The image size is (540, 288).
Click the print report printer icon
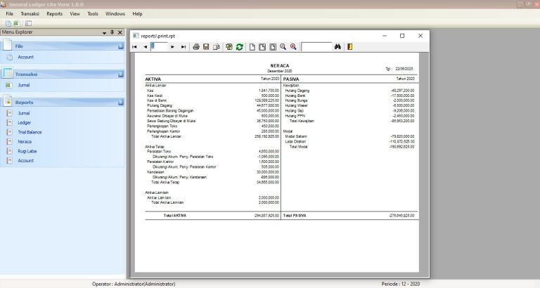(x=196, y=47)
